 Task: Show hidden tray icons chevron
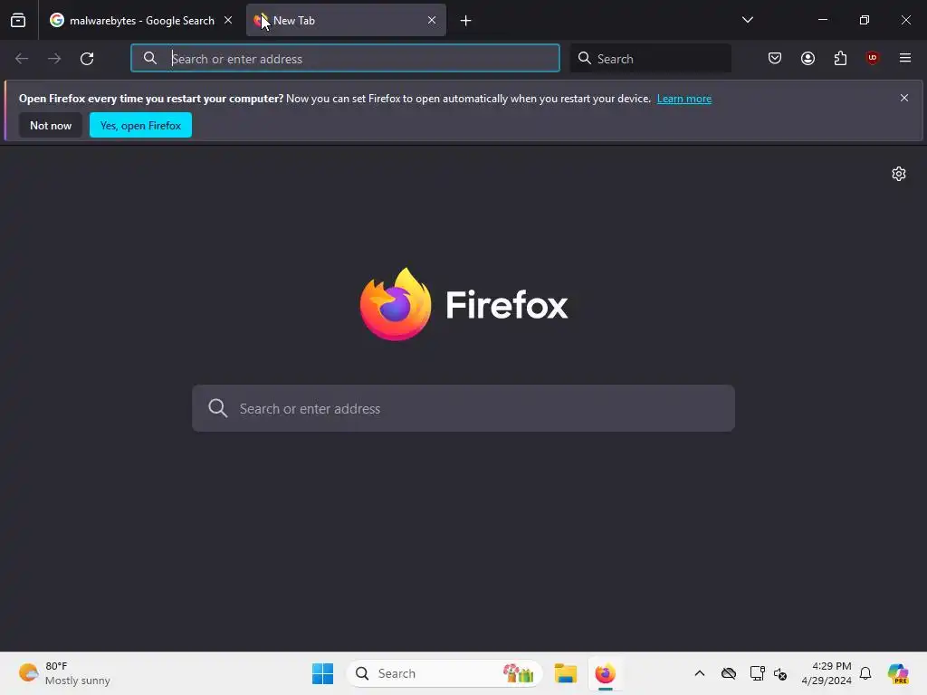[x=700, y=673]
